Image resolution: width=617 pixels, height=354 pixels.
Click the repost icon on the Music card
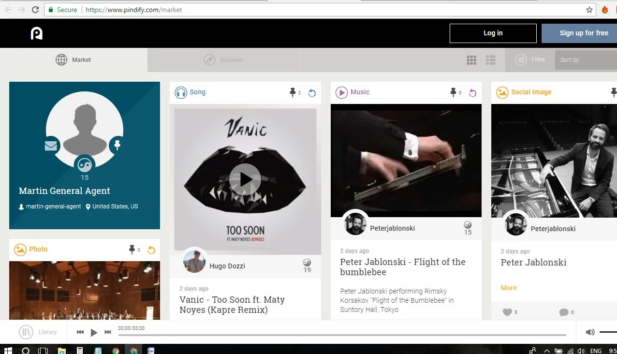[473, 93]
